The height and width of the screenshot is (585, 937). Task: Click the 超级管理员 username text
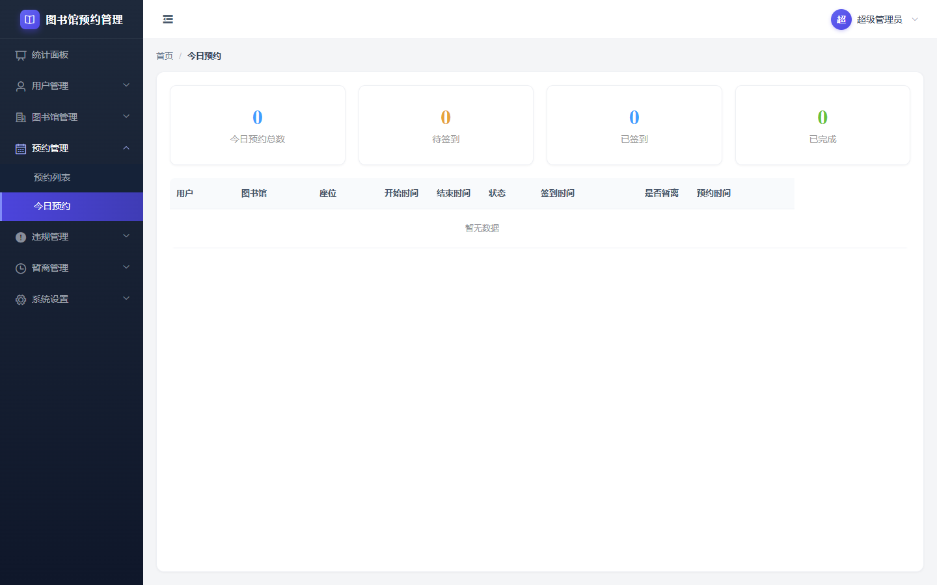[879, 19]
